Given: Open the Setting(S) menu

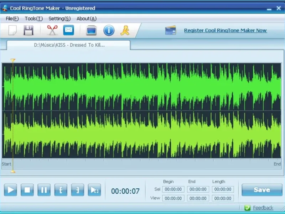Looking at the screenshot, I should pyautogui.click(x=59, y=19).
